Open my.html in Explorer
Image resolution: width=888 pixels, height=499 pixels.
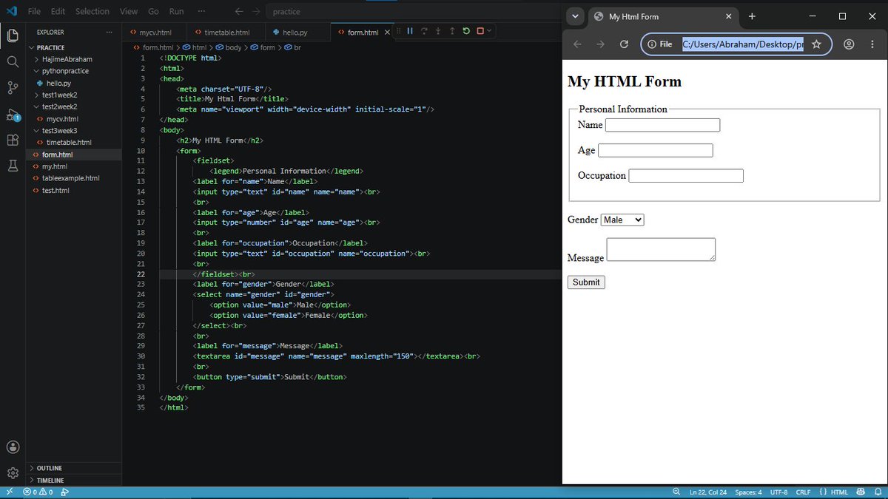pyautogui.click(x=73, y=166)
